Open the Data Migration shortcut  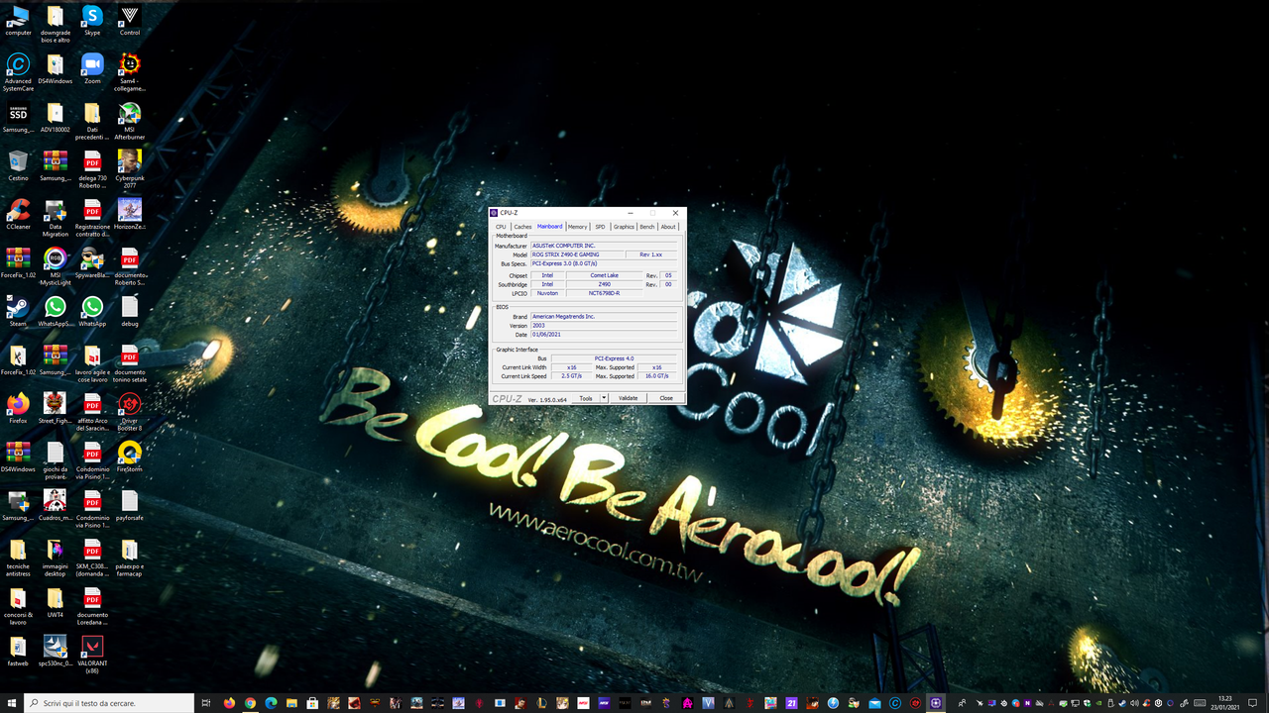pyautogui.click(x=56, y=219)
